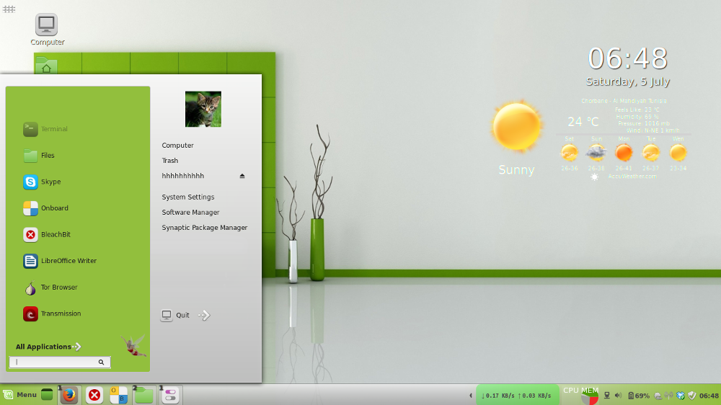
Task: Open Terminal from the favorites list
Action: coord(45,129)
